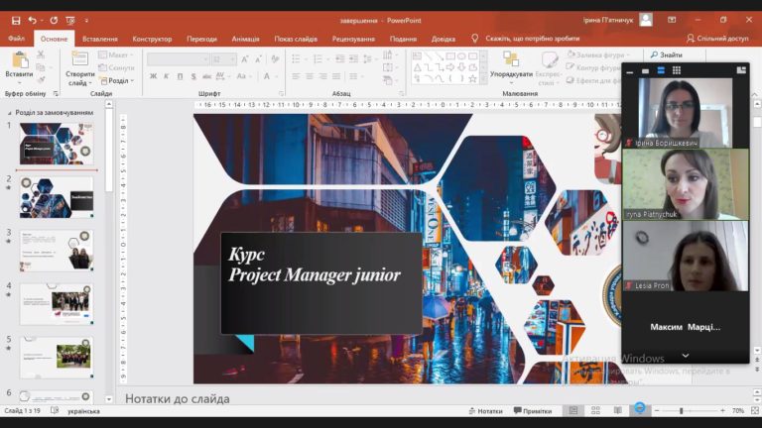This screenshot has height=428, width=762.
Task: Start slideshow from beginning via quick access icon
Action: [x=70, y=21]
